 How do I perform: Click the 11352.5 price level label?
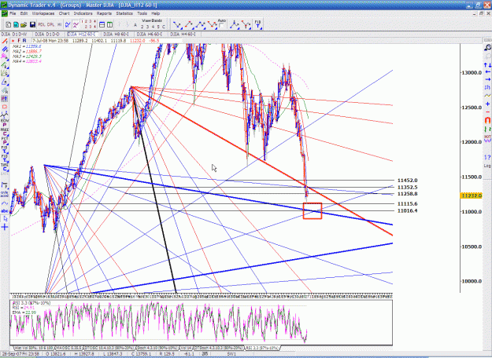coord(407,187)
